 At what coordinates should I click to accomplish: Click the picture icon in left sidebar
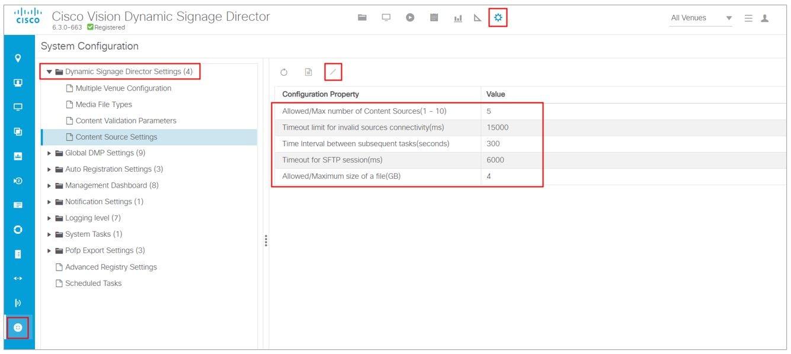click(x=18, y=156)
